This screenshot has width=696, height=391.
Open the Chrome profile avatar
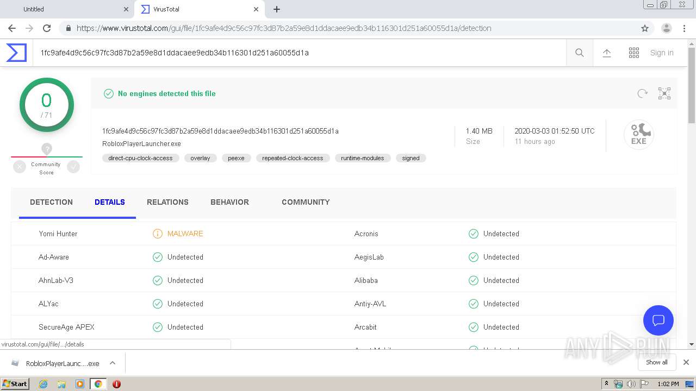click(x=667, y=28)
